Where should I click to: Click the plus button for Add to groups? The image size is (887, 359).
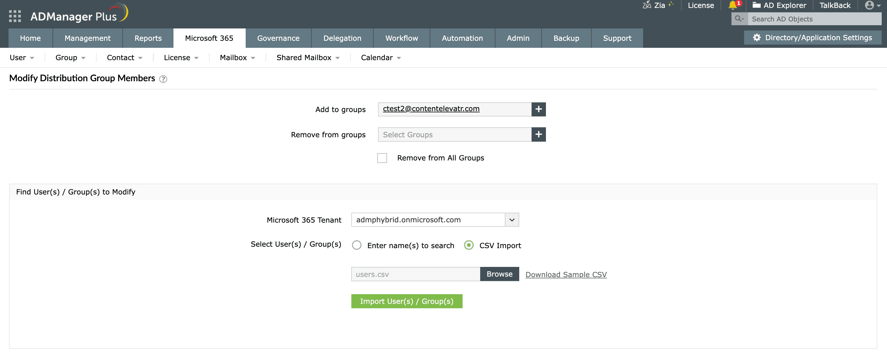[x=539, y=109]
